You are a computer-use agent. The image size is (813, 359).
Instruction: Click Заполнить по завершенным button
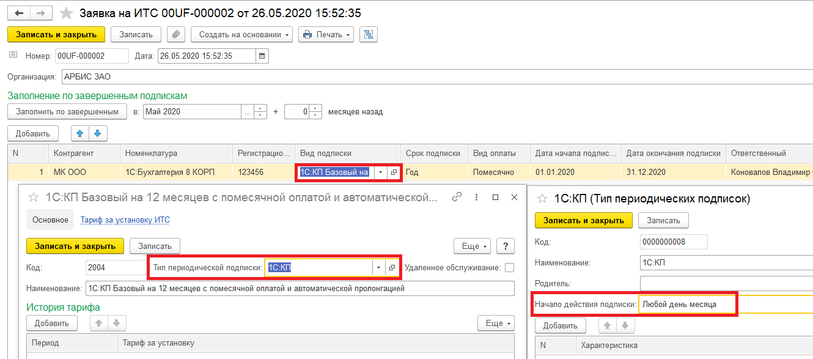pyautogui.click(x=67, y=112)
